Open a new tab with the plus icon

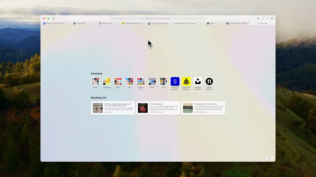point(268,19)
